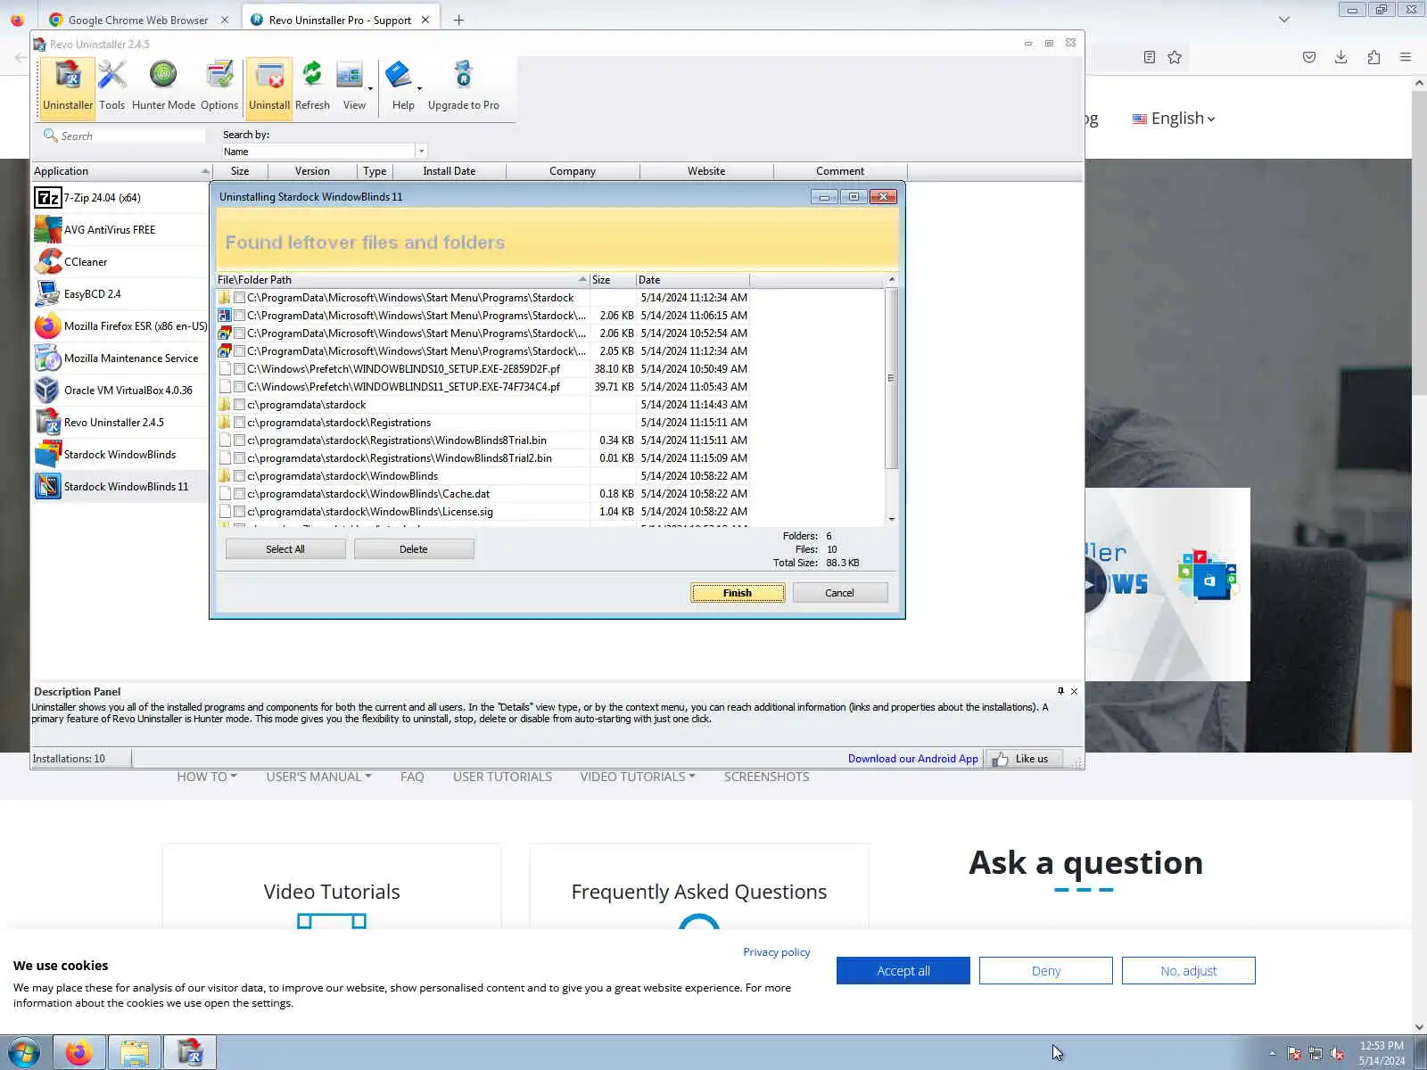
Task: Select 7-Zip 24.04 (x64) in application list
Action: pyautogui.click(x=120, y=198)
